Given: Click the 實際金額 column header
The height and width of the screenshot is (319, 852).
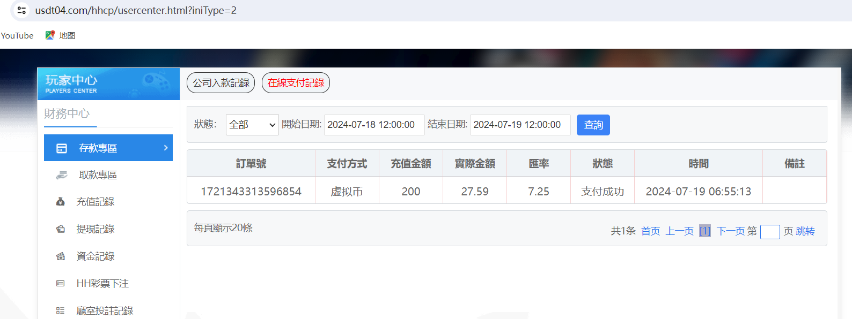Looking at the screenshot, I should [475, 164].
